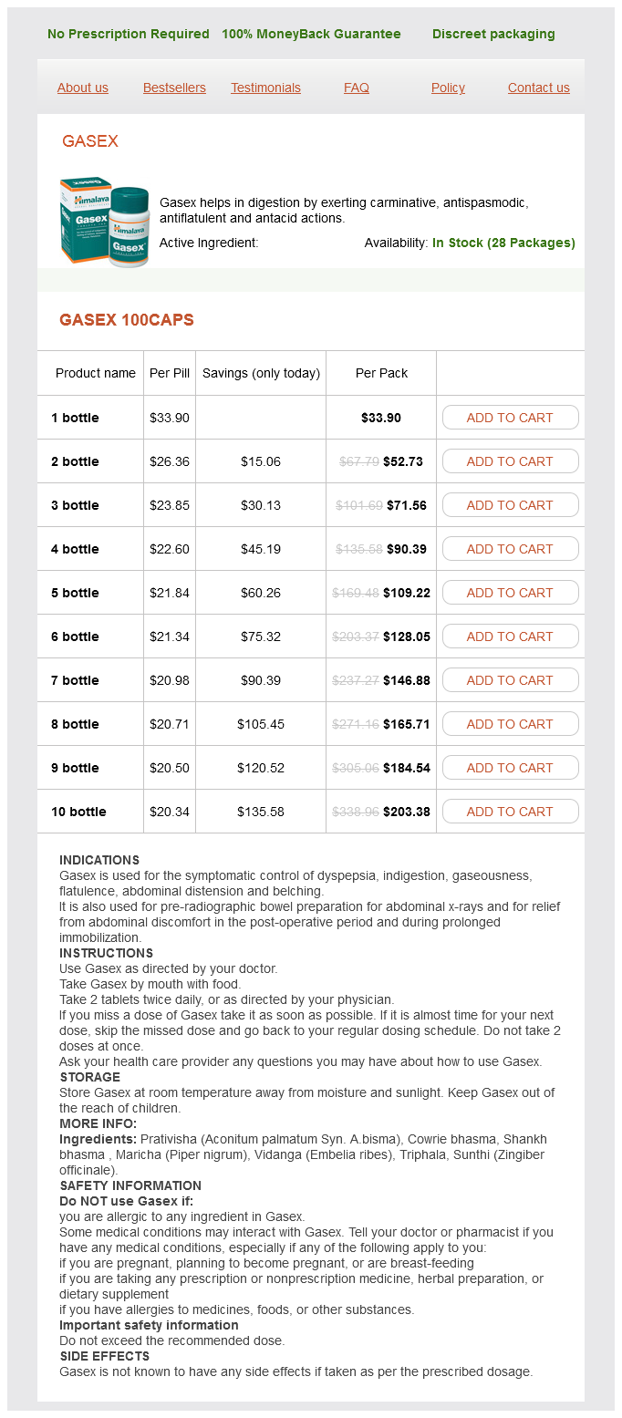Image resolution: width=622 pixels, height=1418 pixels.
Task: Add 4 bottle pack to cart
Action: point(510,549)
